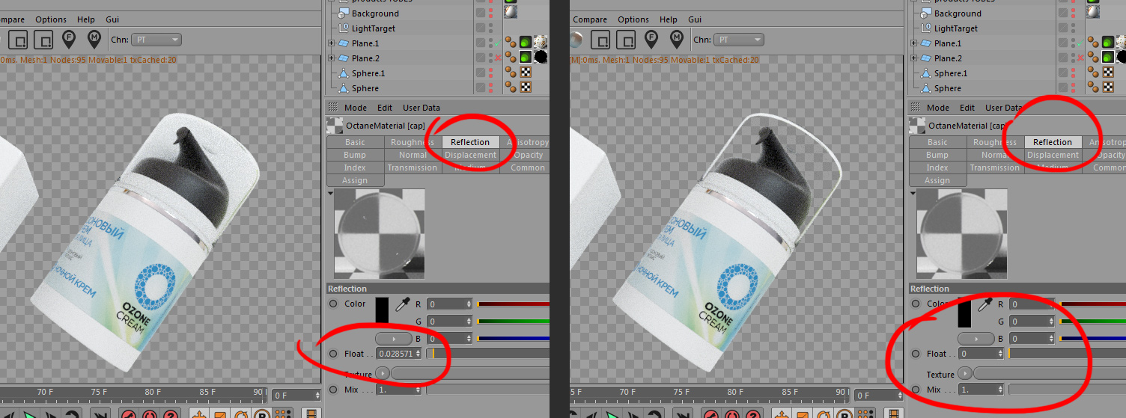The image size is (1126, 418).
Task: Switch to Basic tab in left window
Action: coord(355,142)
